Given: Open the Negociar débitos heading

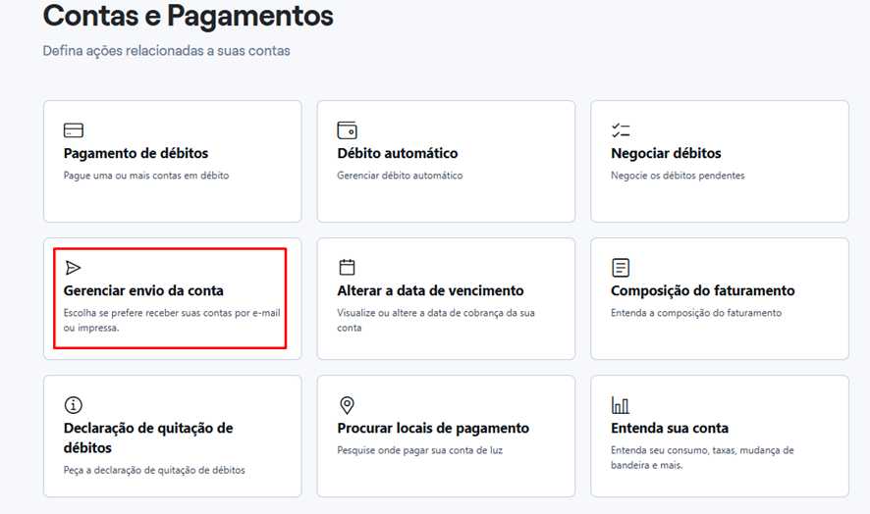Looking at the screenshot, I should [x=666, y=153].
